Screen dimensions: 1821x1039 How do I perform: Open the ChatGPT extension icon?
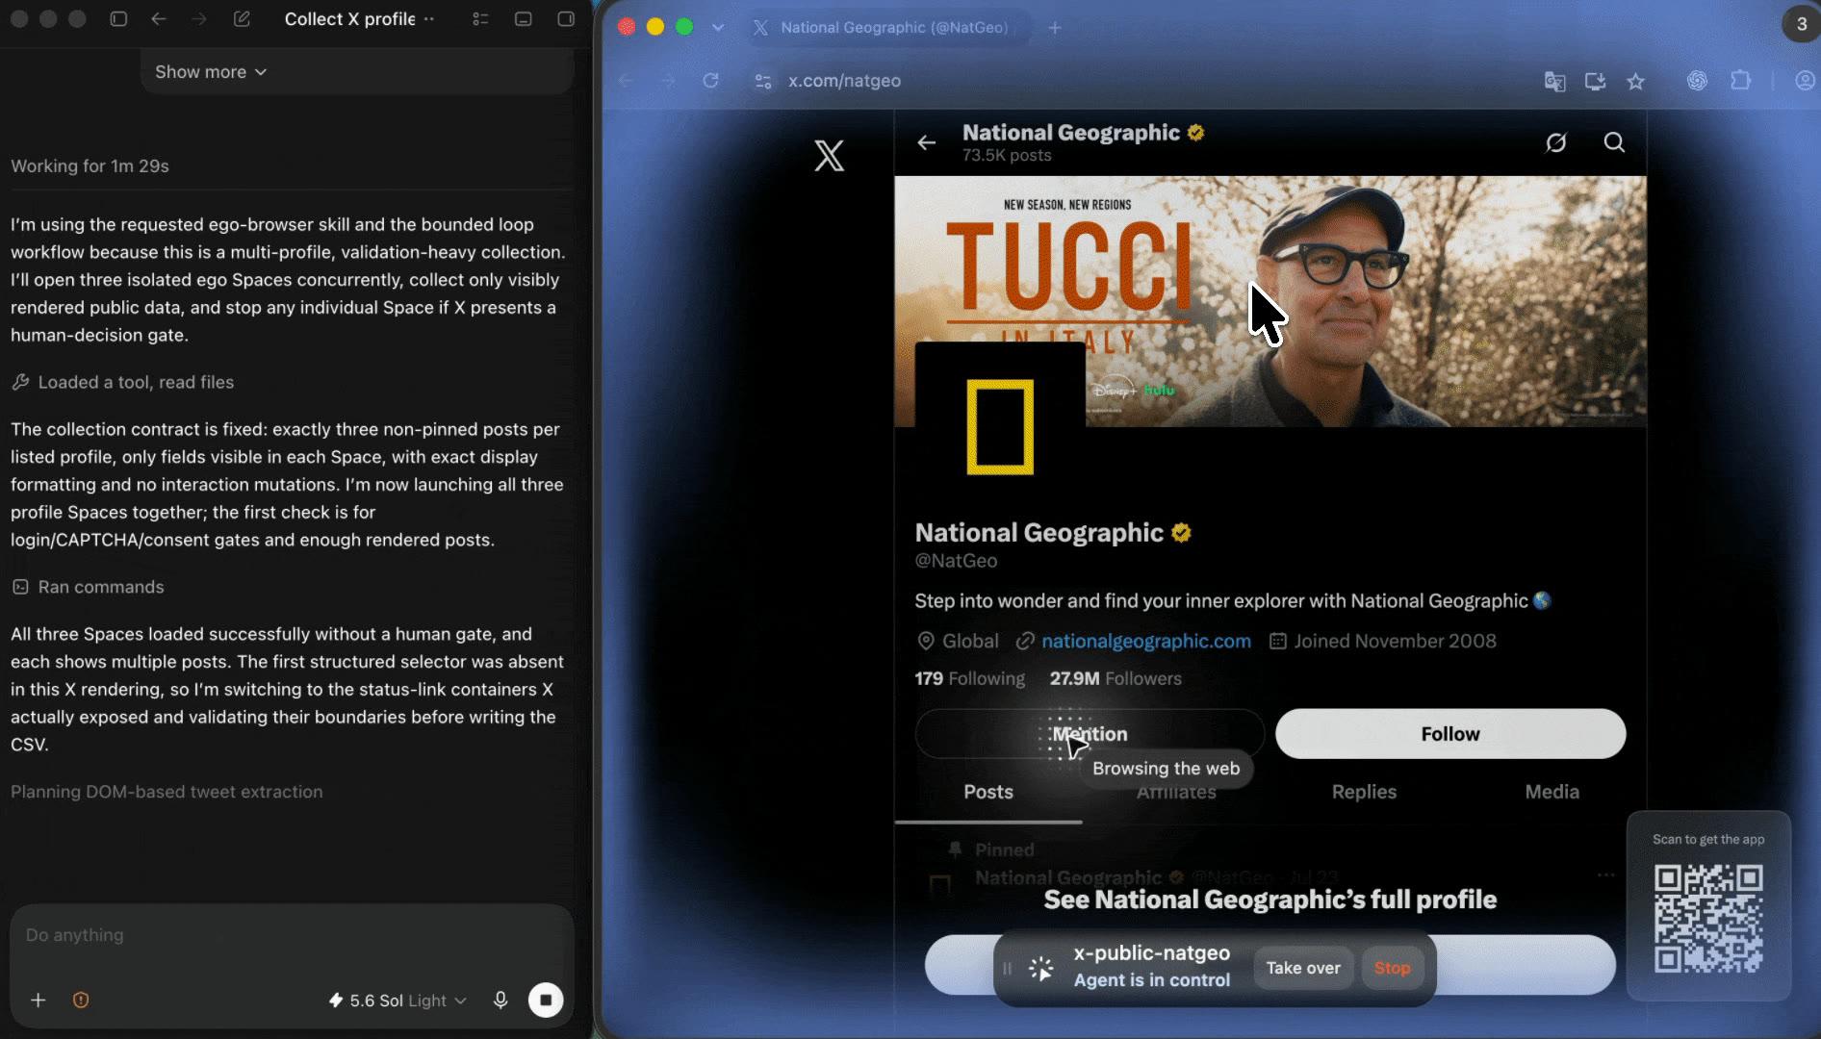pyautogui.click(x=1697, y=81)
